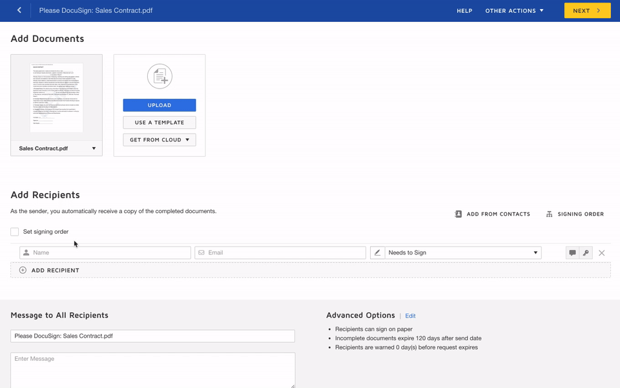Remove recipient row with X icon
This screenshot has height=388, width=620.
click(602, 252)
